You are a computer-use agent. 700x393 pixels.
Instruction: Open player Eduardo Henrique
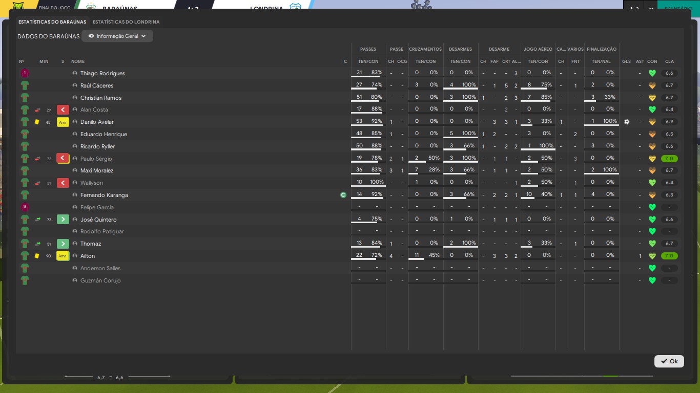click(x=104, y=134)
